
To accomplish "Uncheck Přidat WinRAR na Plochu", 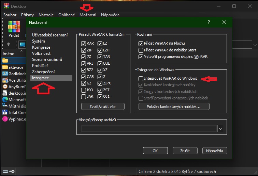I will [x=141, y=44].
